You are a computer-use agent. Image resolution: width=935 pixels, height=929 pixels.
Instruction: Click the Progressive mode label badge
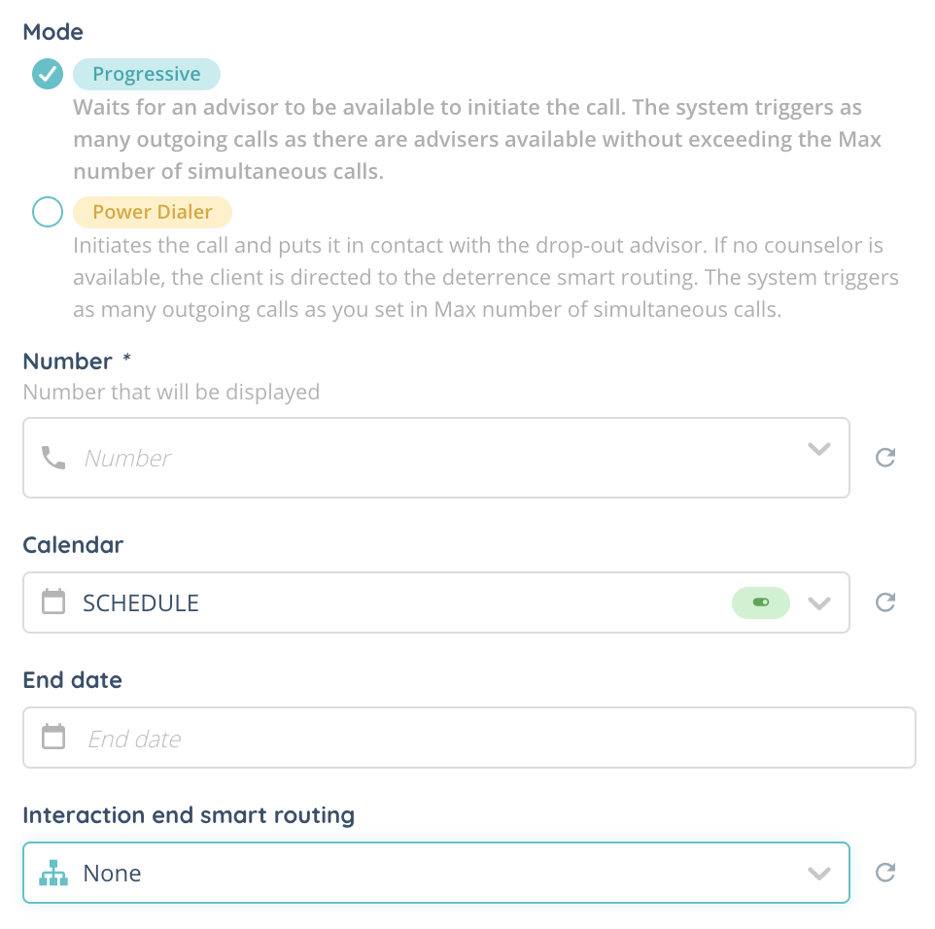[147, 74]
